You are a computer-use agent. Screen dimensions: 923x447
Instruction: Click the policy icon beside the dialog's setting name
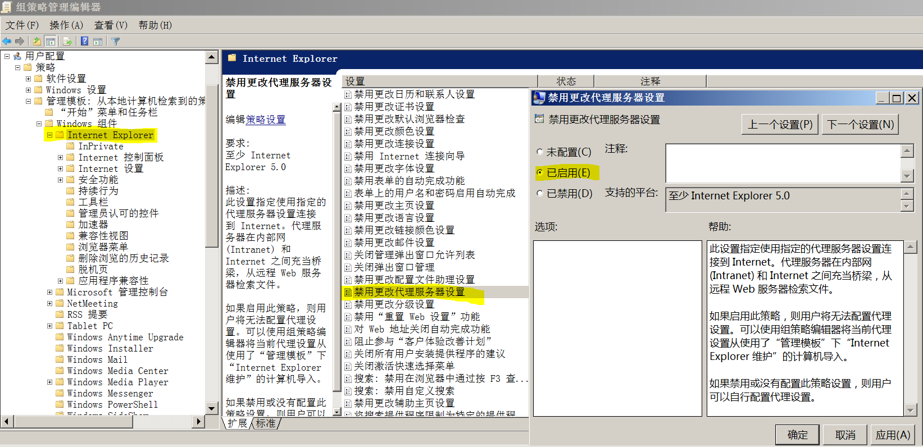click(x=539, y=119)
